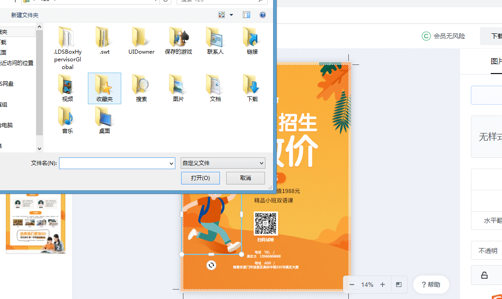Click the 打开(O) button
Screen dimensions: 502x299
click(x=201, y=178)
